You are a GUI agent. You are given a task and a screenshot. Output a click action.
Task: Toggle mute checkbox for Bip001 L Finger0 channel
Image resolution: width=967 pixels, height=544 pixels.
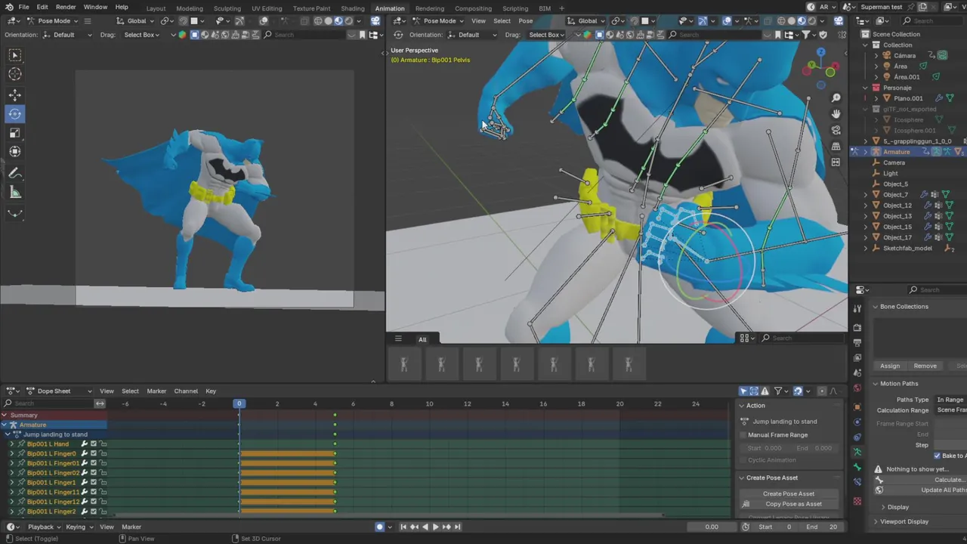(94, 453)
